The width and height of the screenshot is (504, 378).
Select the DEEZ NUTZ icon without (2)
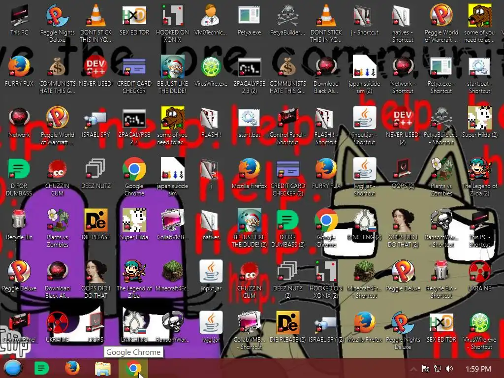point(96,174)
